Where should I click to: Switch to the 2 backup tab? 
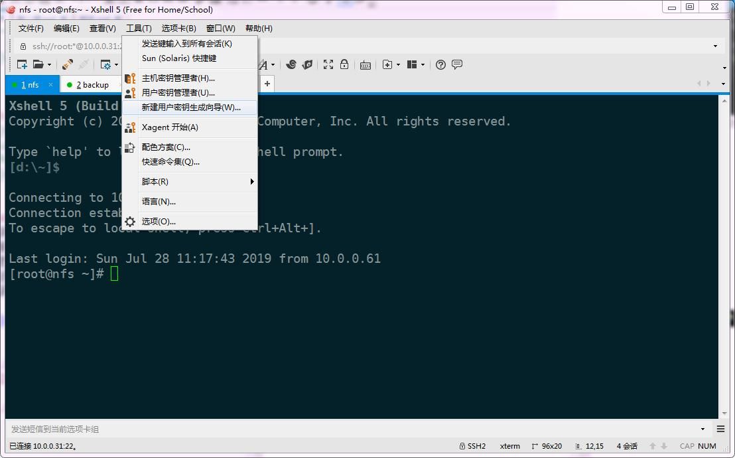click(x=91, y=84)
